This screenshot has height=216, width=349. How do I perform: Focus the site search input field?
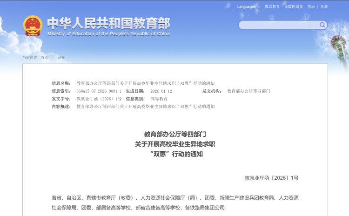(278, 25)
